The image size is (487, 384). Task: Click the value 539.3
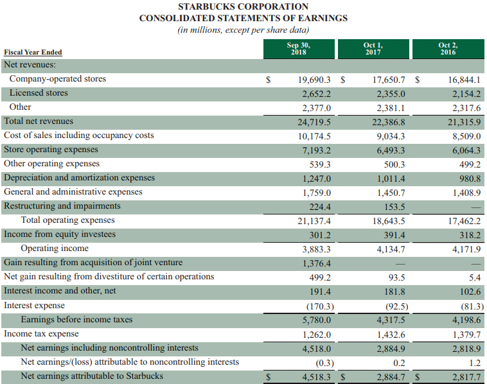click(x=320, y=165)
